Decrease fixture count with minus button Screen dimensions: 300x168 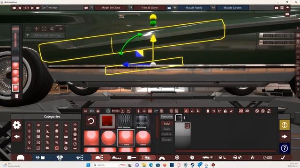click(x=85, y=111)
